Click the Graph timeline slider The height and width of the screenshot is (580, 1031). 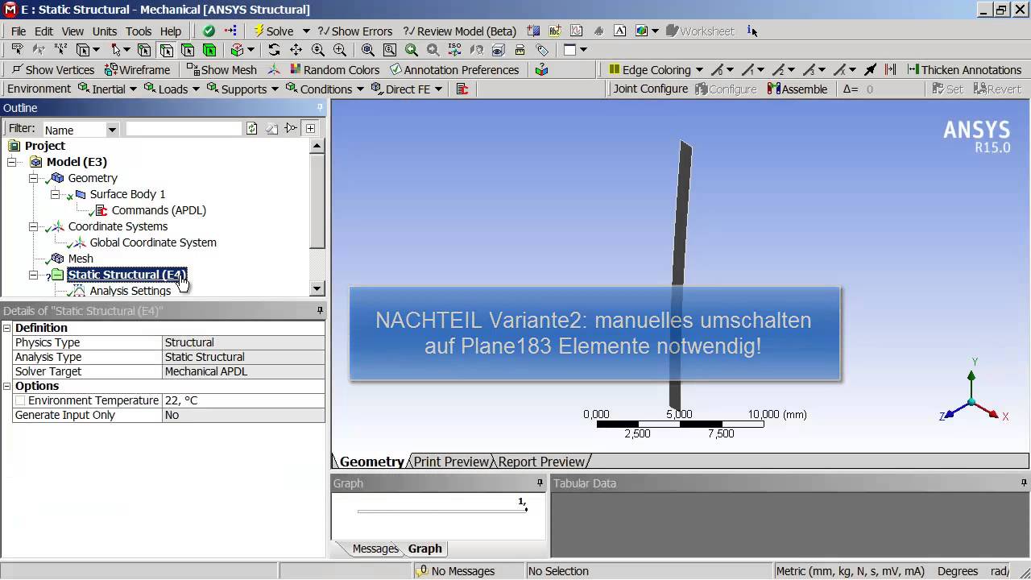(x=442, y=511)
